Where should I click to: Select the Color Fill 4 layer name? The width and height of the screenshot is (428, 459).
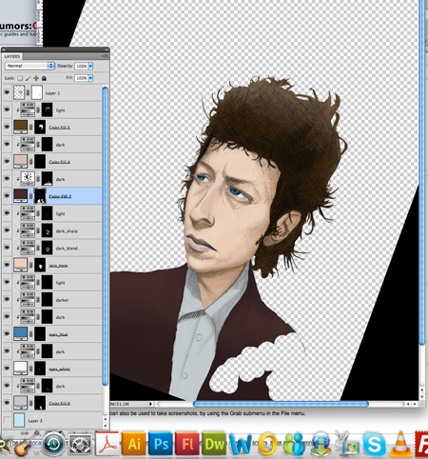click(x=59, y=162)
